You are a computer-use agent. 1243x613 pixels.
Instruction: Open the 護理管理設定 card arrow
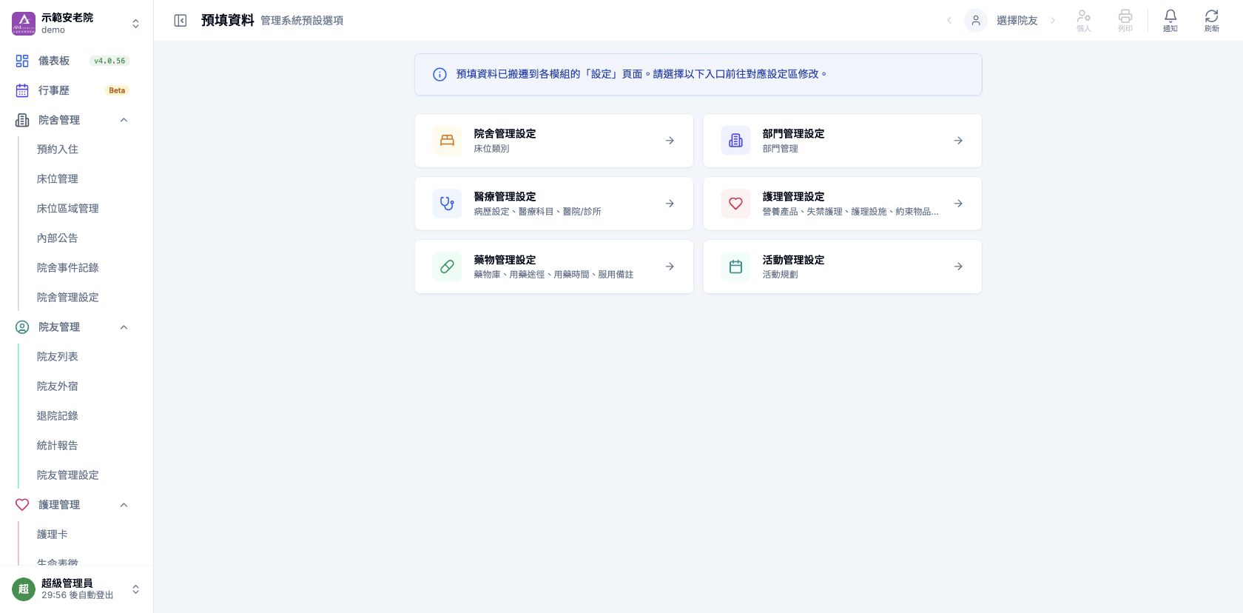point(958,204)
